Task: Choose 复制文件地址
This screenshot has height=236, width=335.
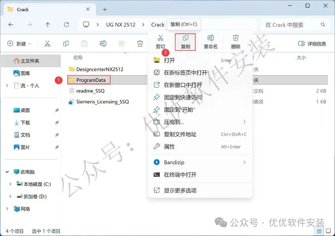Action: [200, 134]
